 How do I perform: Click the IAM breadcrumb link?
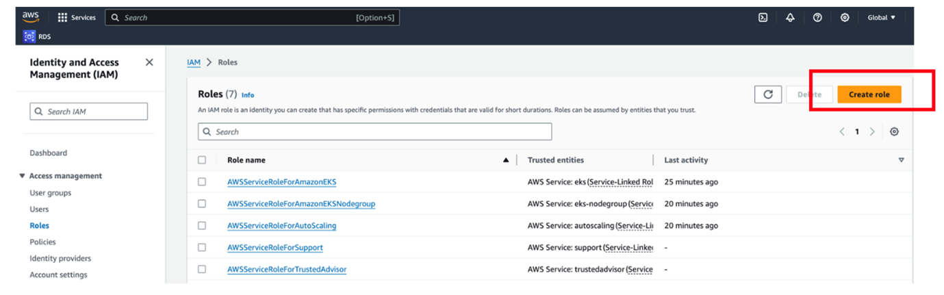click(x=194, y=62)
